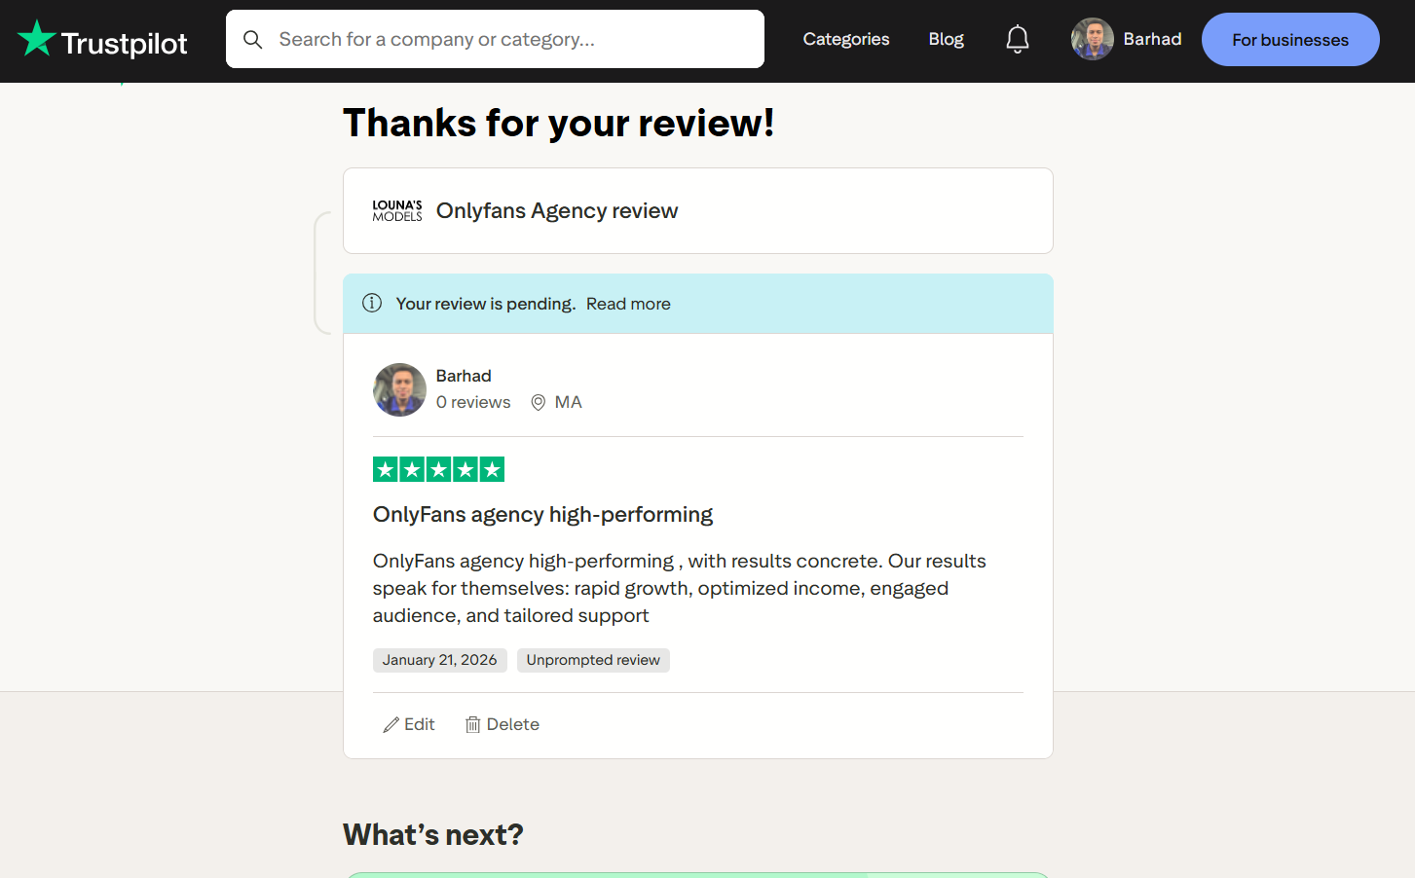Click the Edit pencil icon

coord(391,725)
